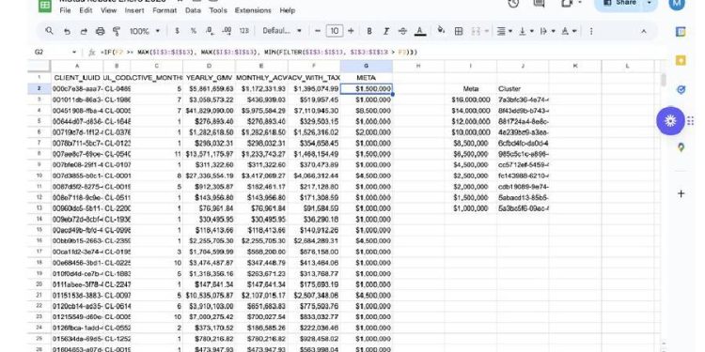Click the search menus magnifier icon
705x352 pixels.
(50, 31)
